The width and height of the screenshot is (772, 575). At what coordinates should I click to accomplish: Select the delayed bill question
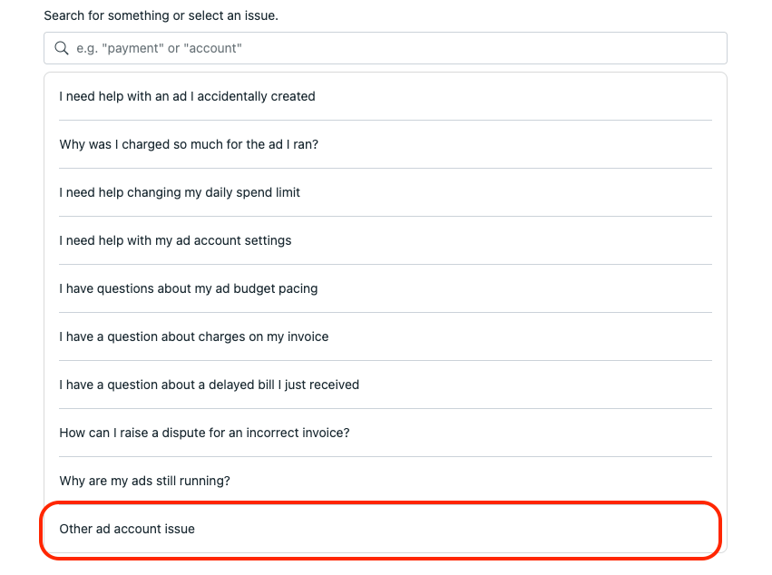coord(210,385)
